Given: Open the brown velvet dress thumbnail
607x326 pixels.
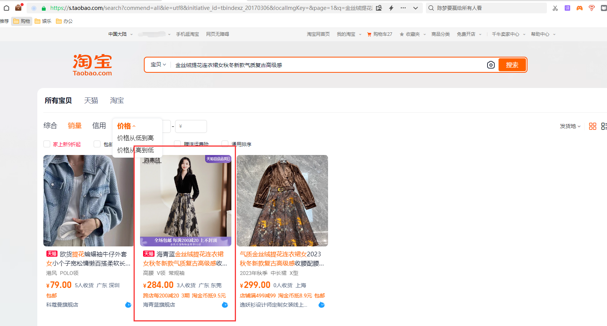Looking at the screenshot, I should (x=282, y=200).
